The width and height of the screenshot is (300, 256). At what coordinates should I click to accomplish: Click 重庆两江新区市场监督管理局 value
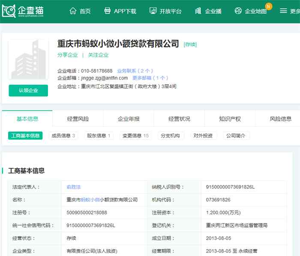[237, 225]
